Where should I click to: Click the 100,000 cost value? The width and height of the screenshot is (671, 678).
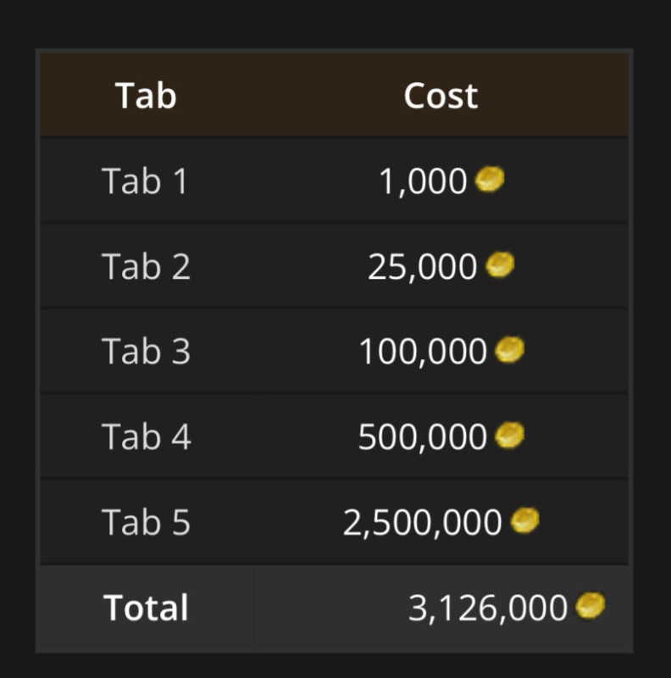[423, 352]
